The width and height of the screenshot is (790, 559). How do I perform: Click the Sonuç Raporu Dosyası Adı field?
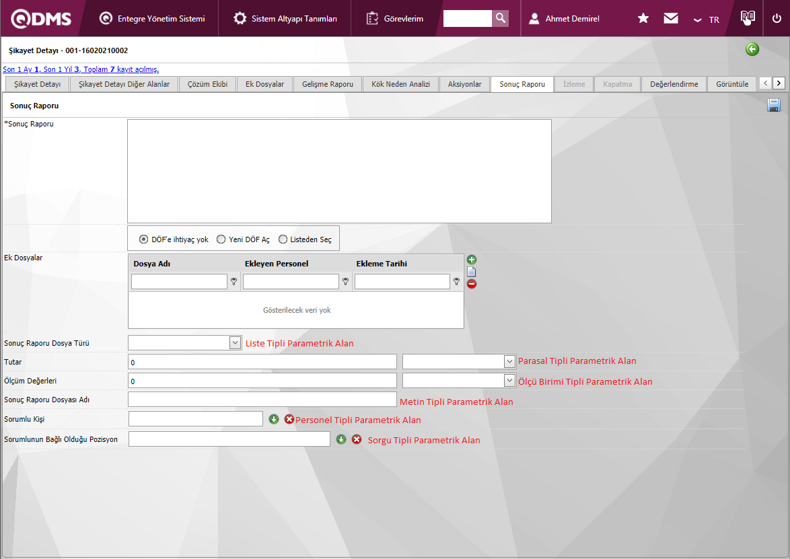point(262,400)
